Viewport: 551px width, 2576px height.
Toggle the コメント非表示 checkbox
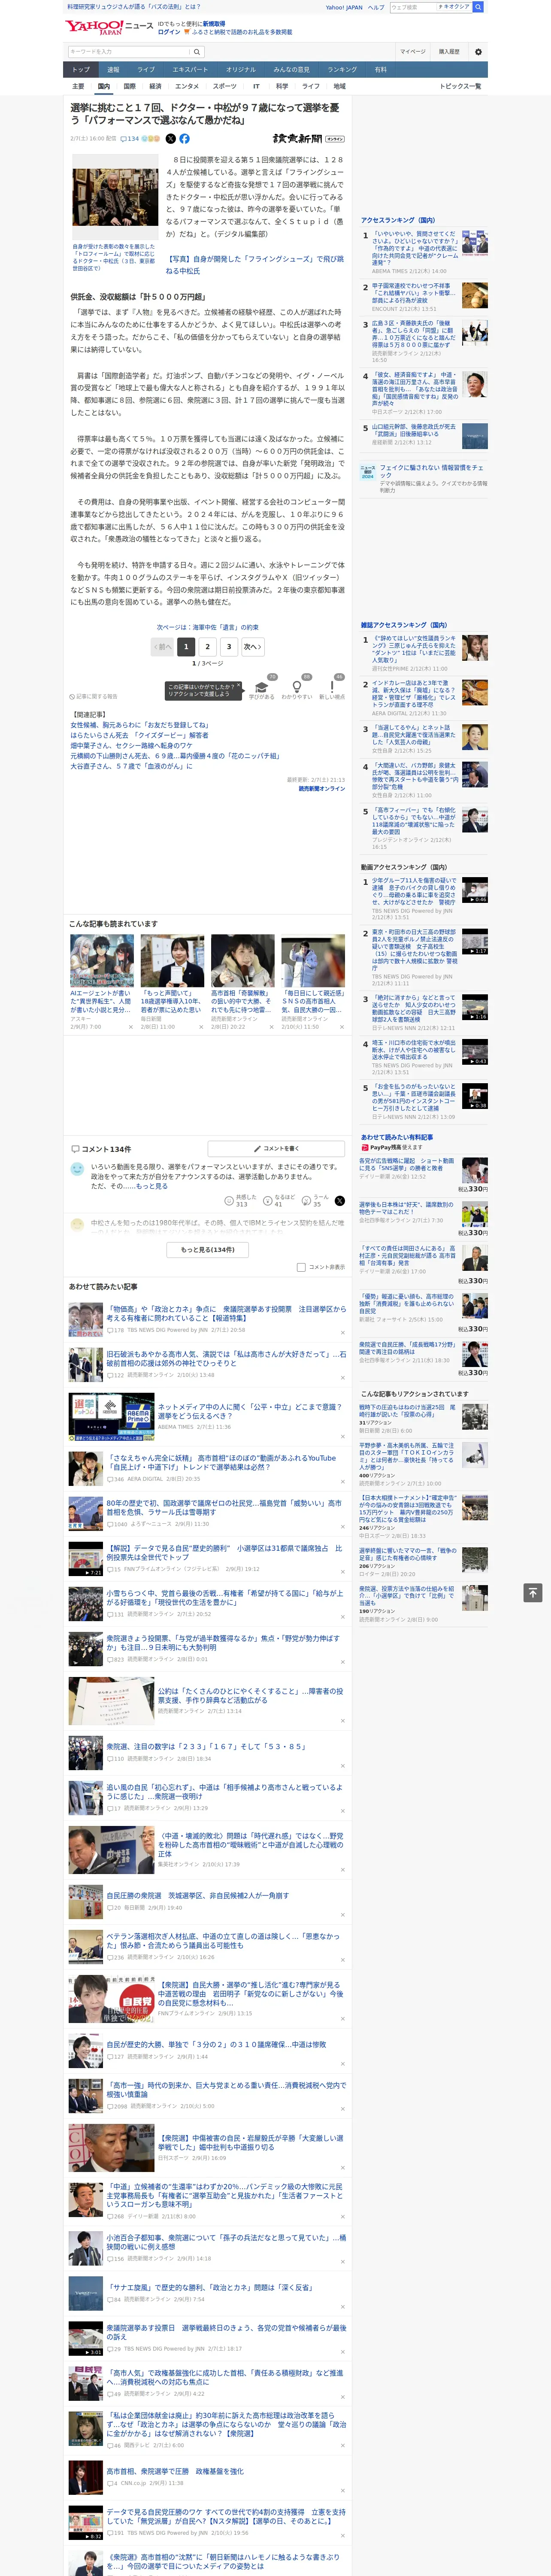pyautogui.click(x=301, y=1267)
